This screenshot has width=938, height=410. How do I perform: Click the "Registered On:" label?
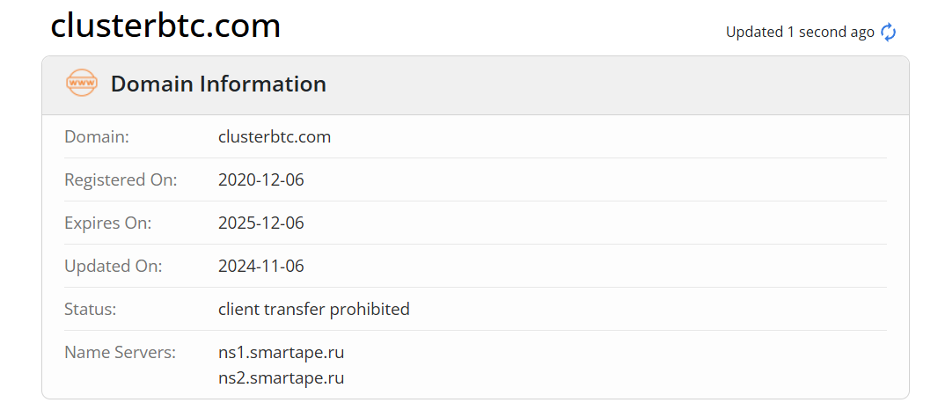point(121,180)
